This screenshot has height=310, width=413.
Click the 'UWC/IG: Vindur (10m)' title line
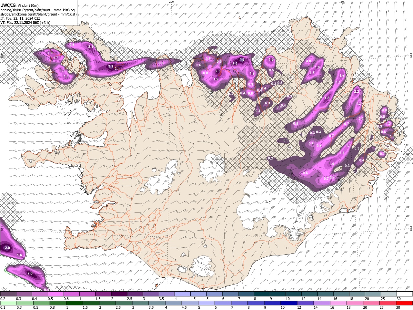[x=20, y=5]
